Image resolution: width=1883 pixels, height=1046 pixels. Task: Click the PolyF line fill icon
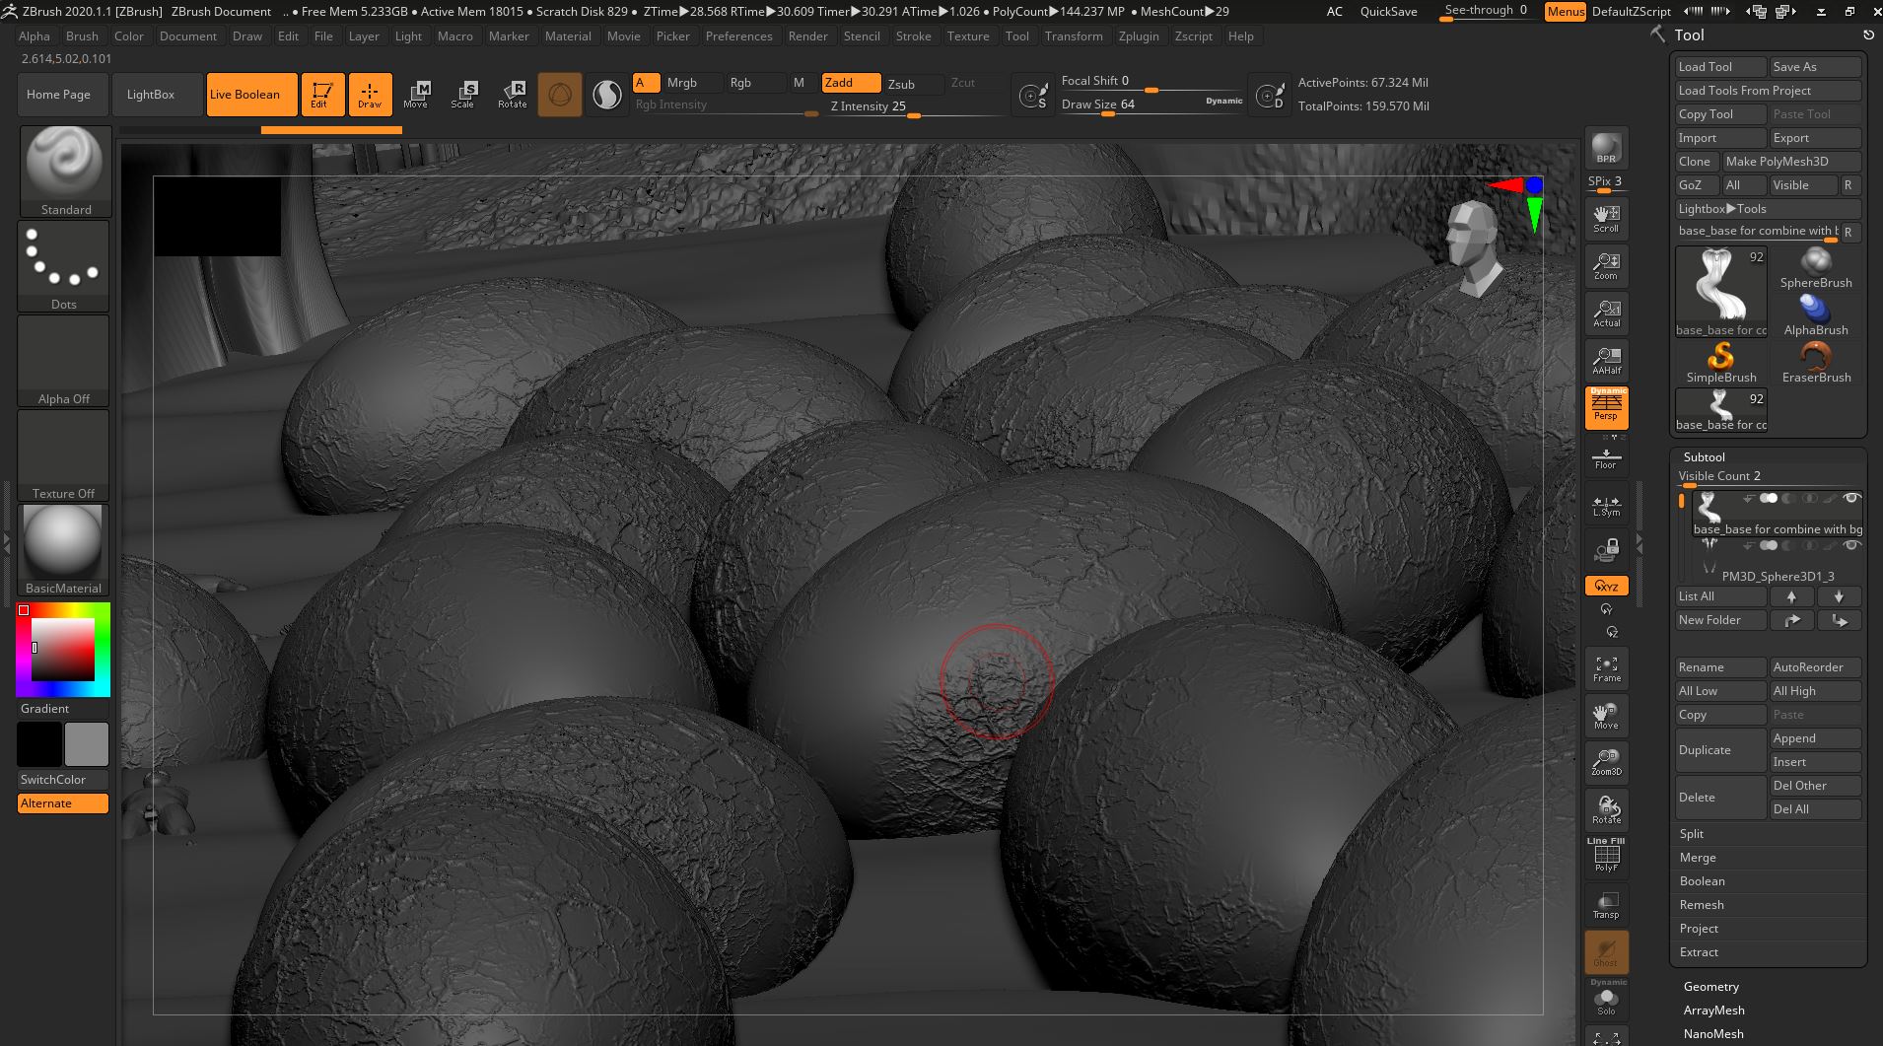point(1606,855)
